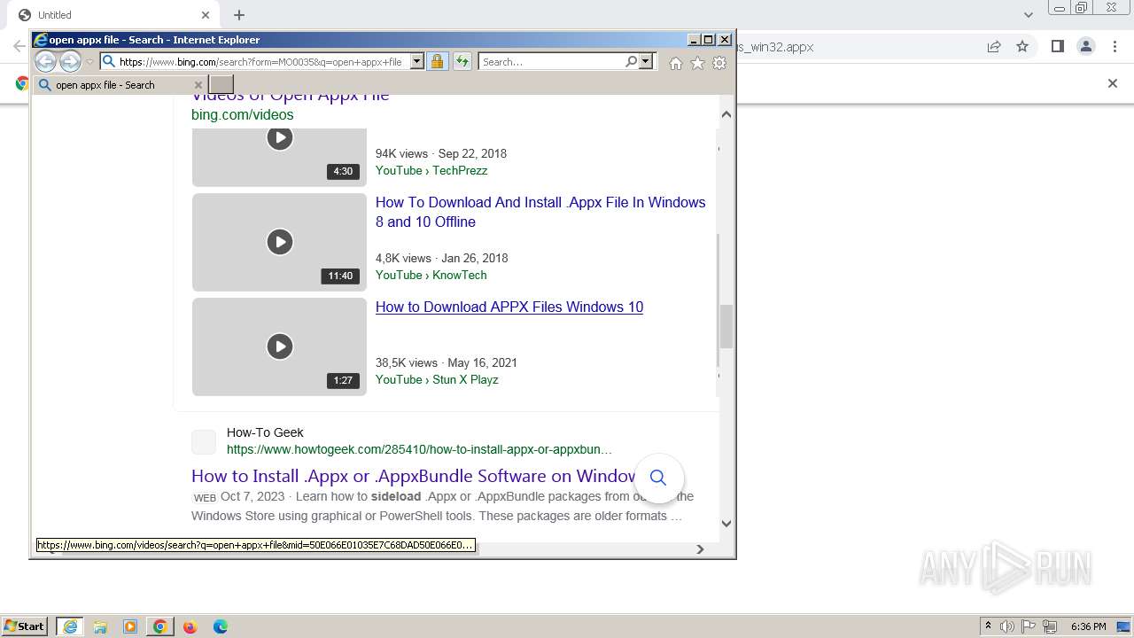Expand the IE address bar autocomplete dropdown
Image resolution: width=1134 pixels, height=638 pixels.
click(x=417, y=62)
